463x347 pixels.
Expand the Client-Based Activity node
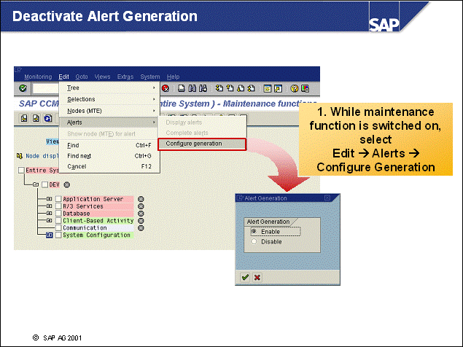[x=49, y=221]
